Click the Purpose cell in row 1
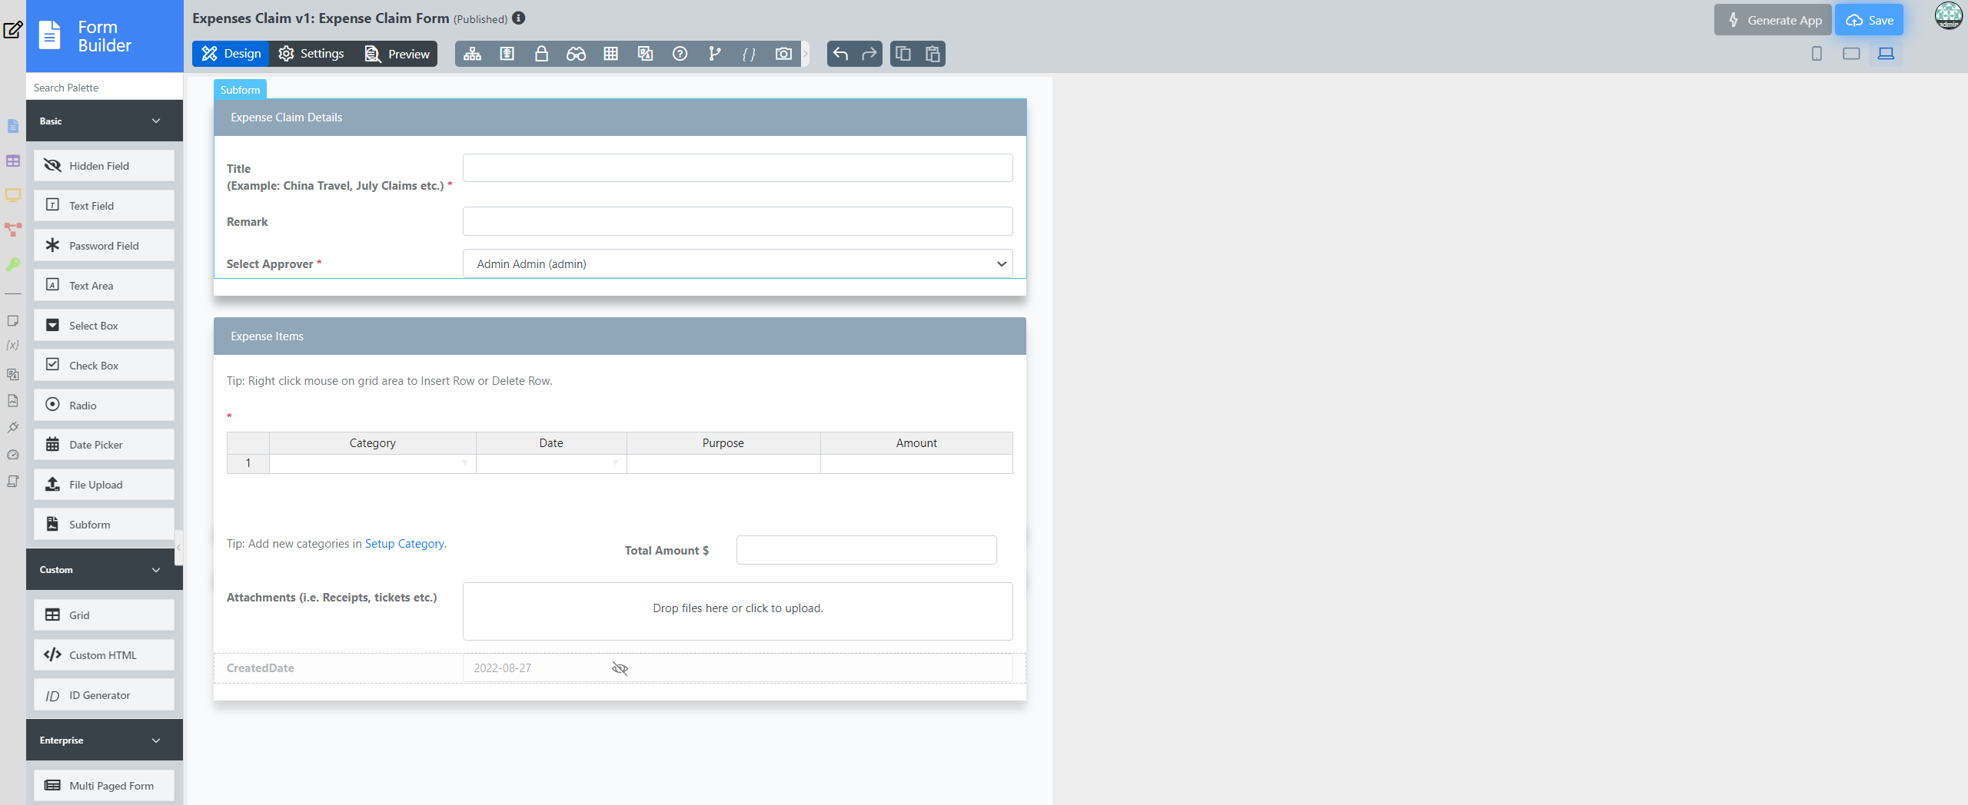The image size is (1968, 805). [723, 463]
